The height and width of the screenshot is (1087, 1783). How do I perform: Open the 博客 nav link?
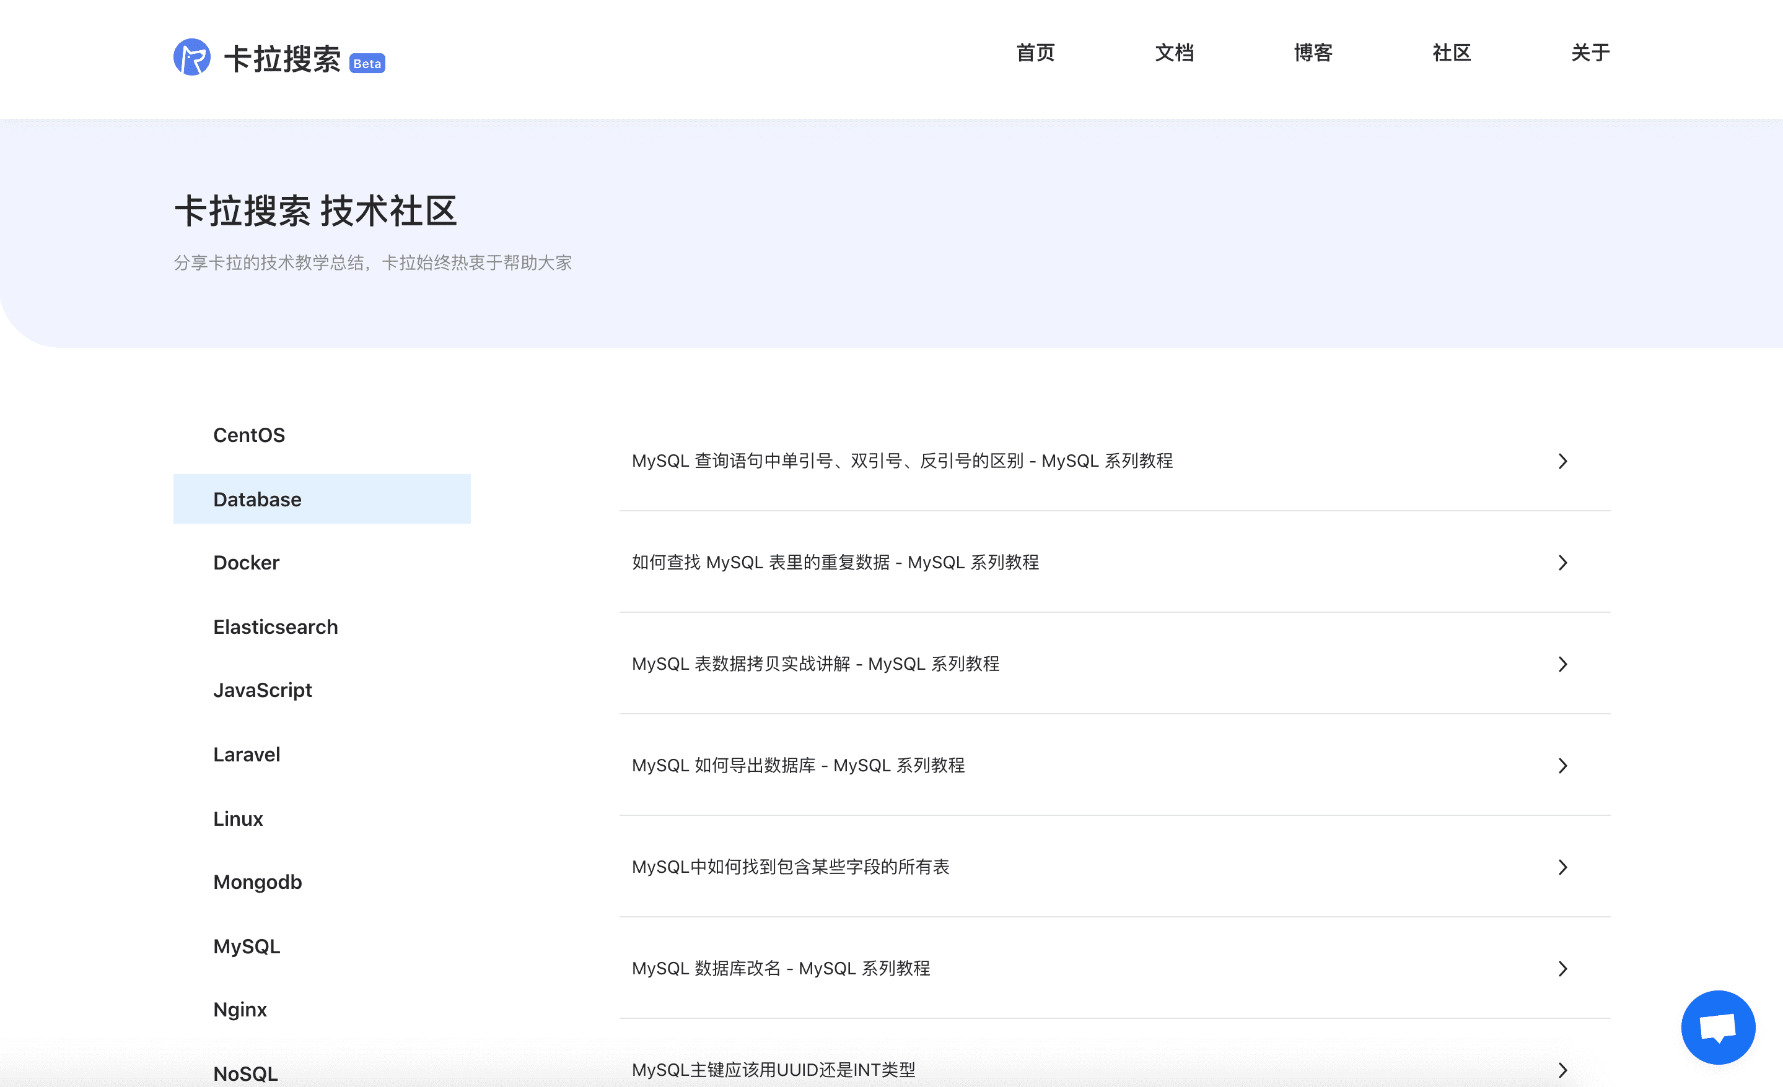(1313, 53)
